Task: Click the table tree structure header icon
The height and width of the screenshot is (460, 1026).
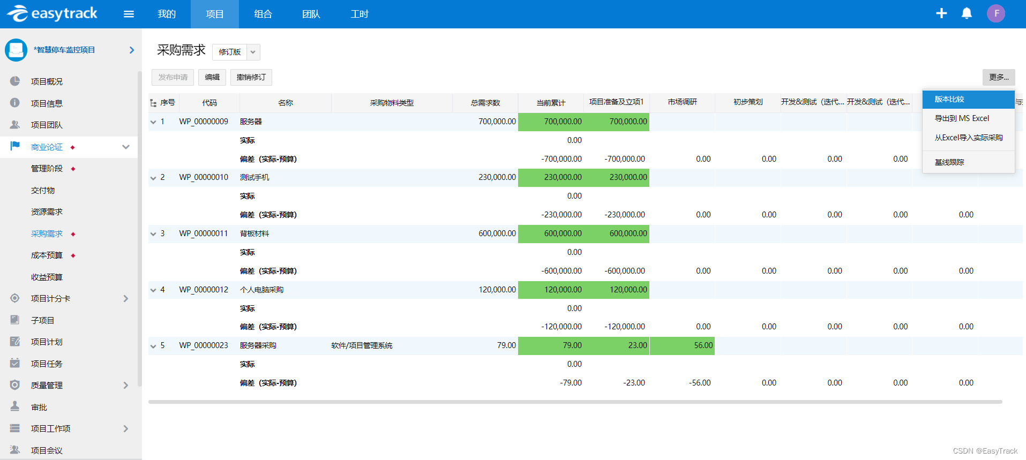Action: pos(153,103)
